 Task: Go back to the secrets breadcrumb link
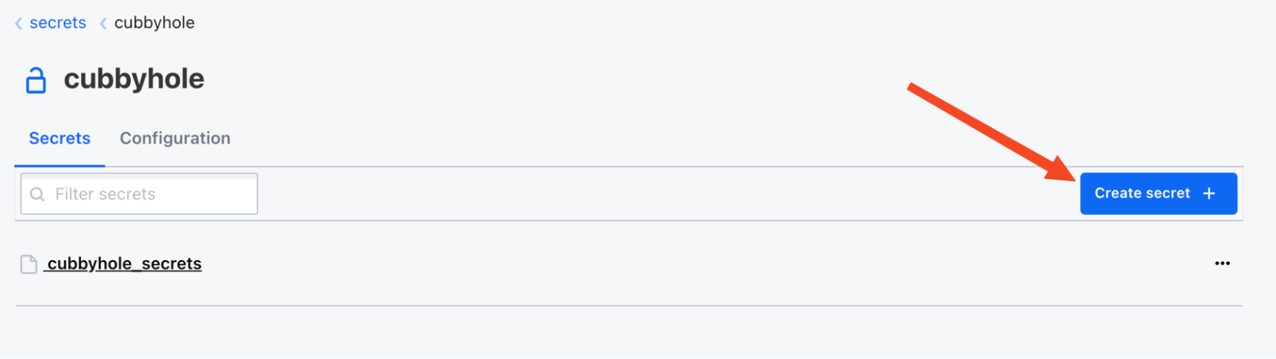click(57, 23)
